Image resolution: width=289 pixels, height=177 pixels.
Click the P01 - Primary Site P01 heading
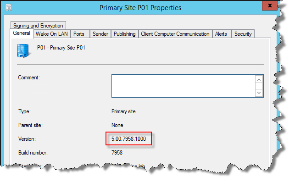(61, 48)
